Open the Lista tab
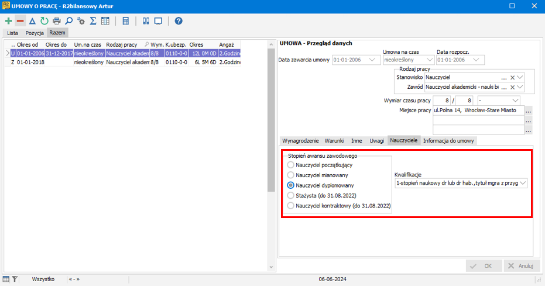 [x=12, y=33]
